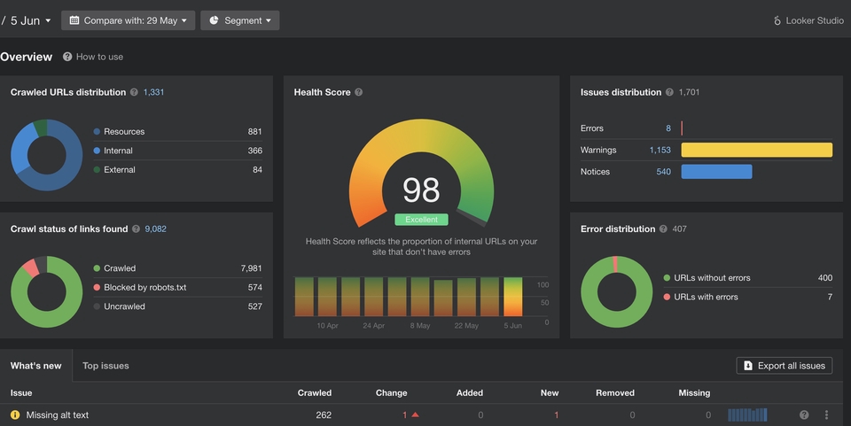The height and width of the screenshot is (426, 851).
Task: Click the yellow Warnings bar
Action: tap(756, 151)
